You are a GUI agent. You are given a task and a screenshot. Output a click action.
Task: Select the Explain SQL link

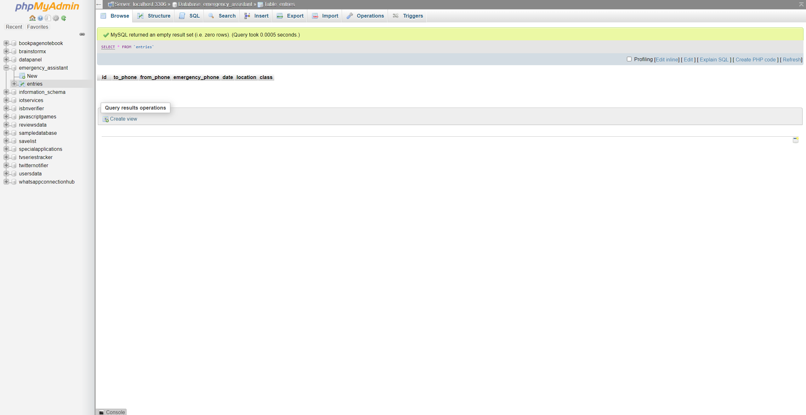click(714, 59)
